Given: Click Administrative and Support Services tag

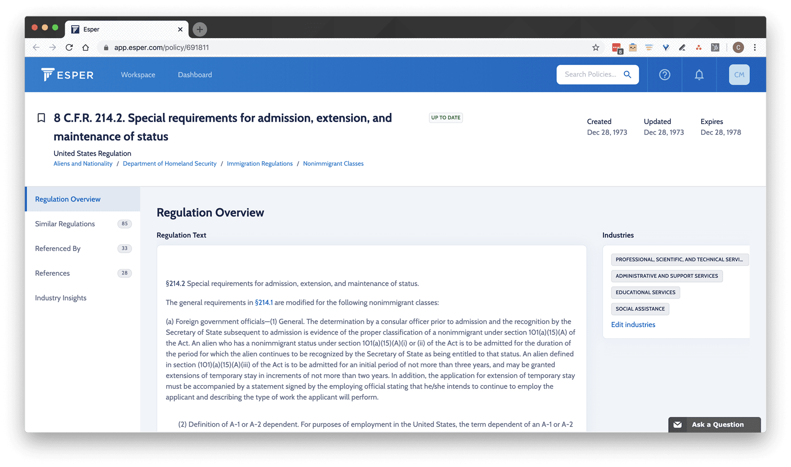Looking at the screenshot, I should click(667, 276).
